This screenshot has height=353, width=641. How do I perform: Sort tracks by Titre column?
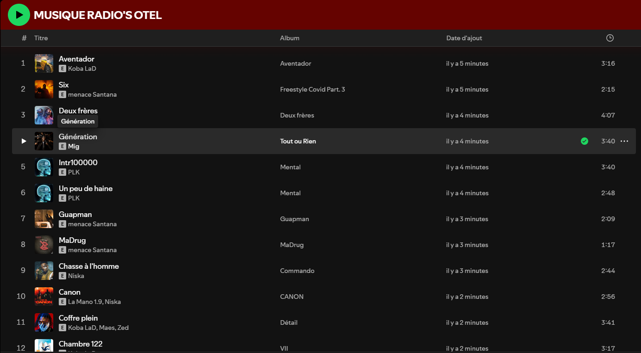coord(41,38)
